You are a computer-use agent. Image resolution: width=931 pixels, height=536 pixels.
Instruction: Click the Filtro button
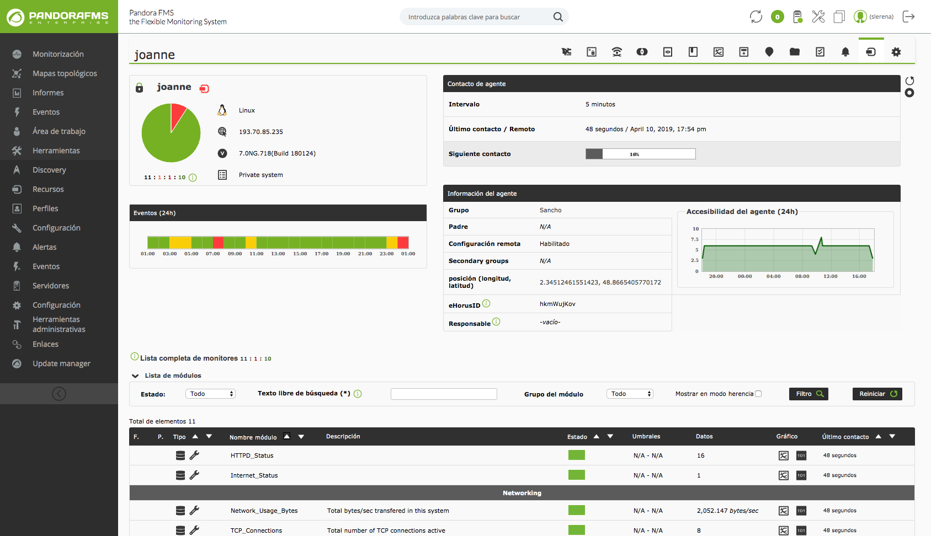808,394
